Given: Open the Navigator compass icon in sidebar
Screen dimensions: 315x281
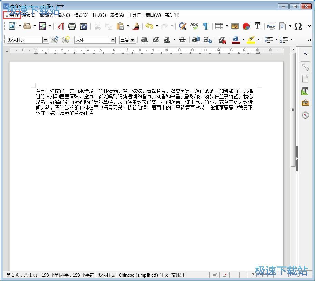Looking at the screenshot, I should [305, 115].
